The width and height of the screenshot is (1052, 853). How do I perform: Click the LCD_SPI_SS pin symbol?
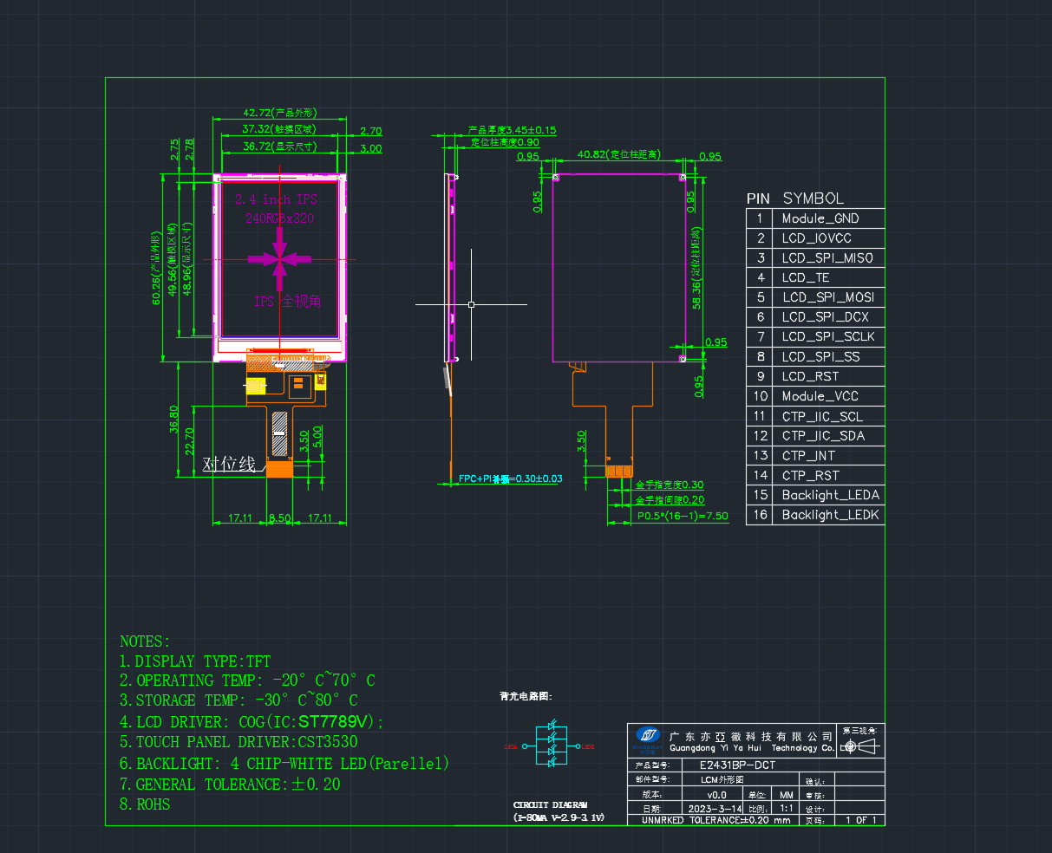pyautogui.click(x=820, y=357)
